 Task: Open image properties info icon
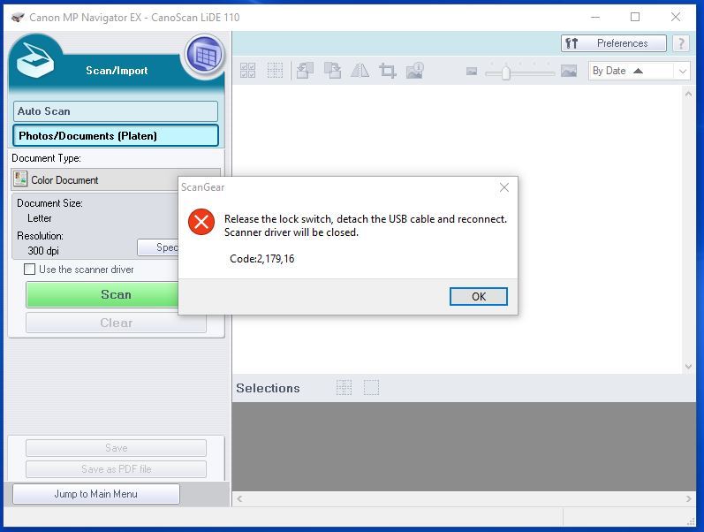point(415,71)
